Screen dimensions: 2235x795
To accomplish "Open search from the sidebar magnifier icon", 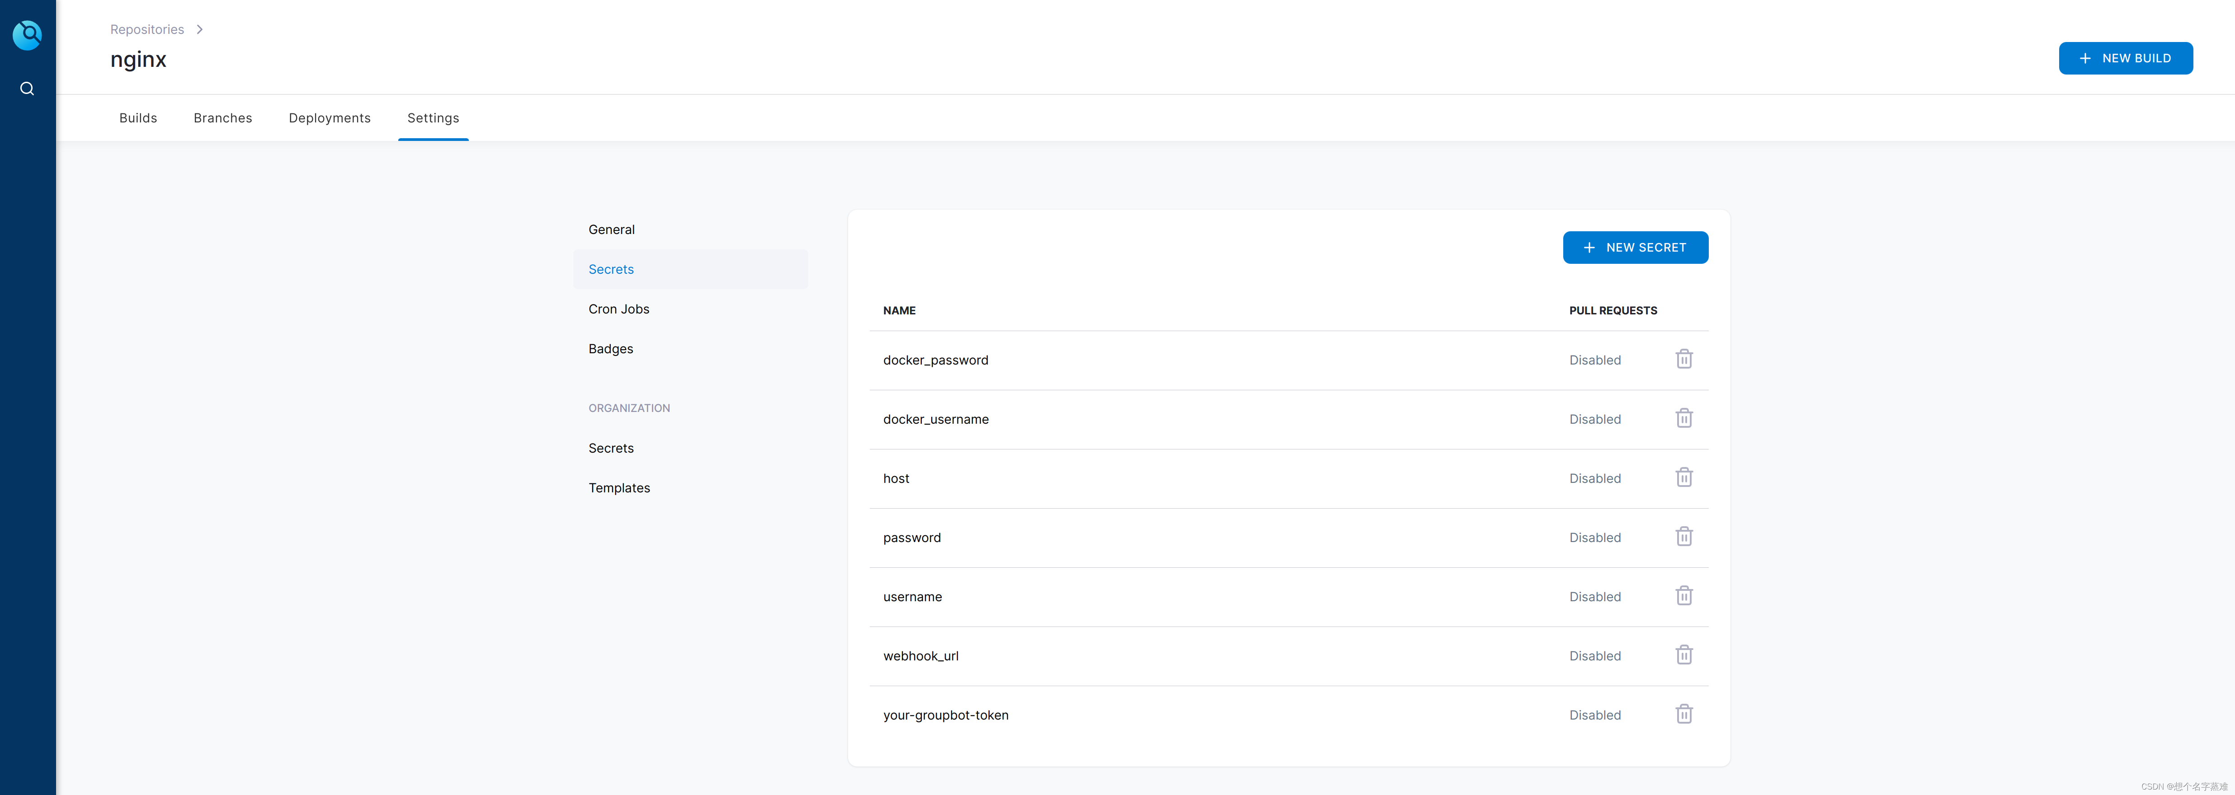I will click(27, 89).
